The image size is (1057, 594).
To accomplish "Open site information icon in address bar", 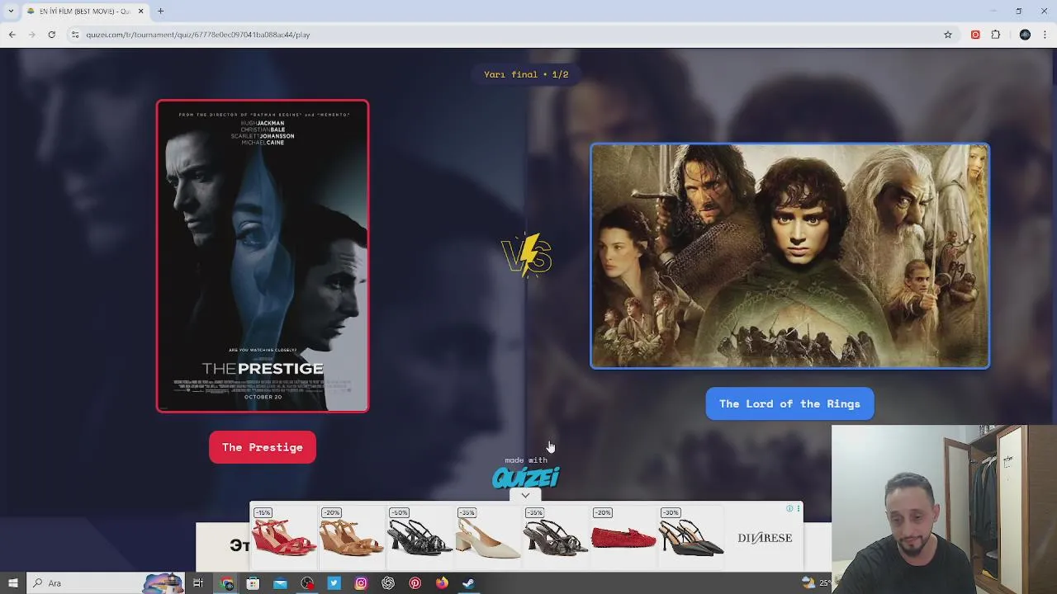I will (x=75, y=35).
